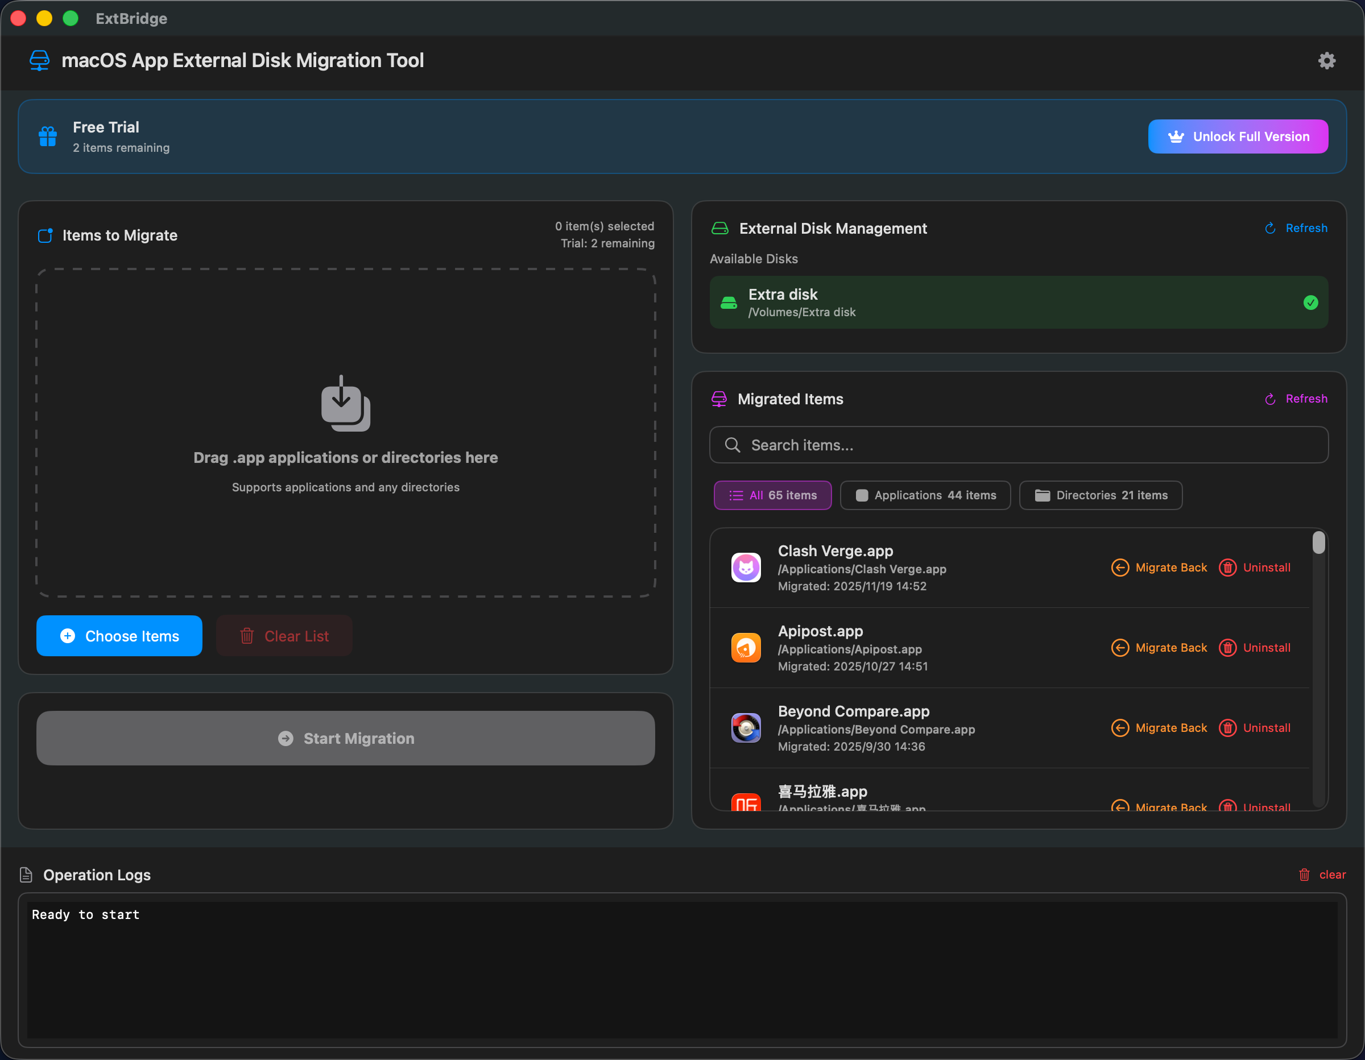1365x1060 pixels.
Task: Click the Beyond Compare.app title
Action: click(x=853, y=711)
